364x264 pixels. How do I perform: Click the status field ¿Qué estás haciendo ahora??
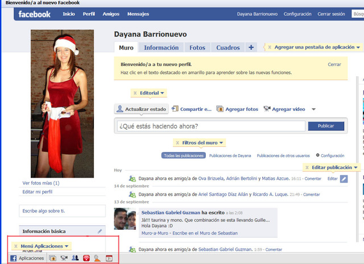[x=211, y=126]
